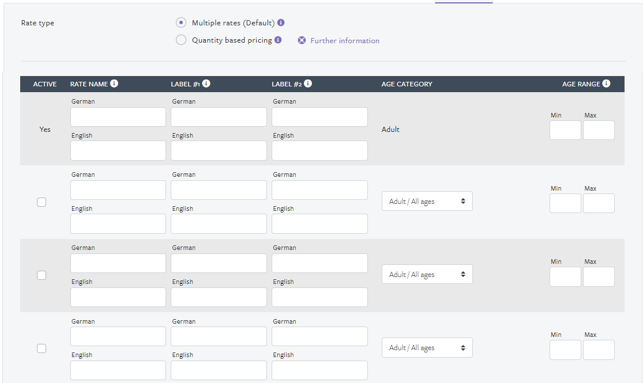643x383 pixels.
Task: Open the fourth row Age Category dropdown
Action: coord(427,348)
